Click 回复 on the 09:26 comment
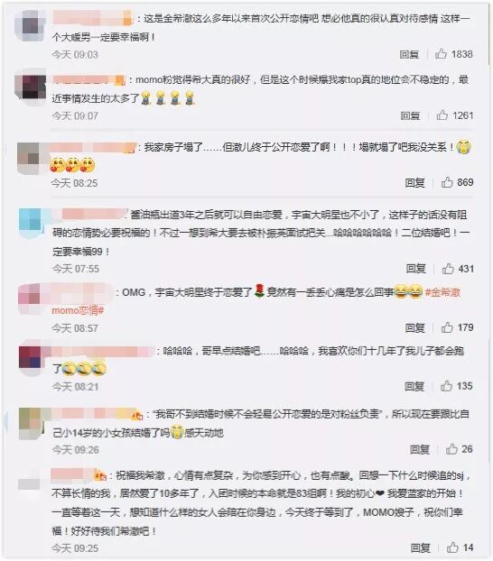 420,449
